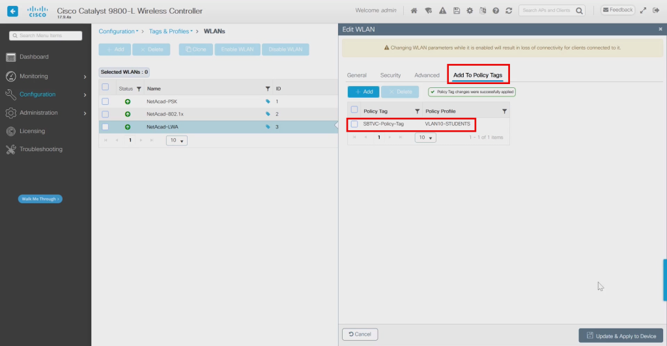Click magnifier icon in AP search box
This screenshot has width=667, height=346.
coord(579,10)
